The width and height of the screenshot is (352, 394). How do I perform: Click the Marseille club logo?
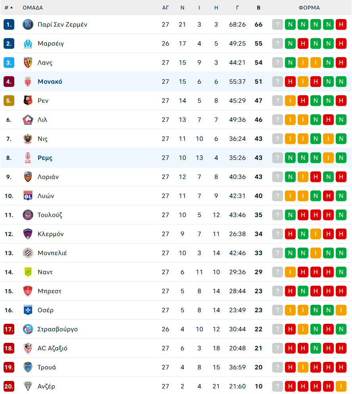(28, 44)
